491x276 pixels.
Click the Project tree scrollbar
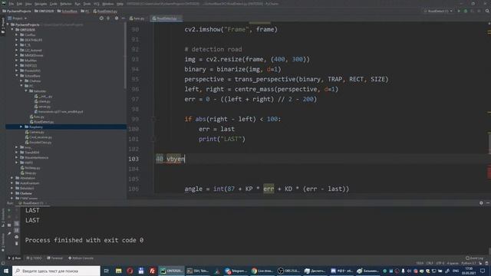coord(125,56)
